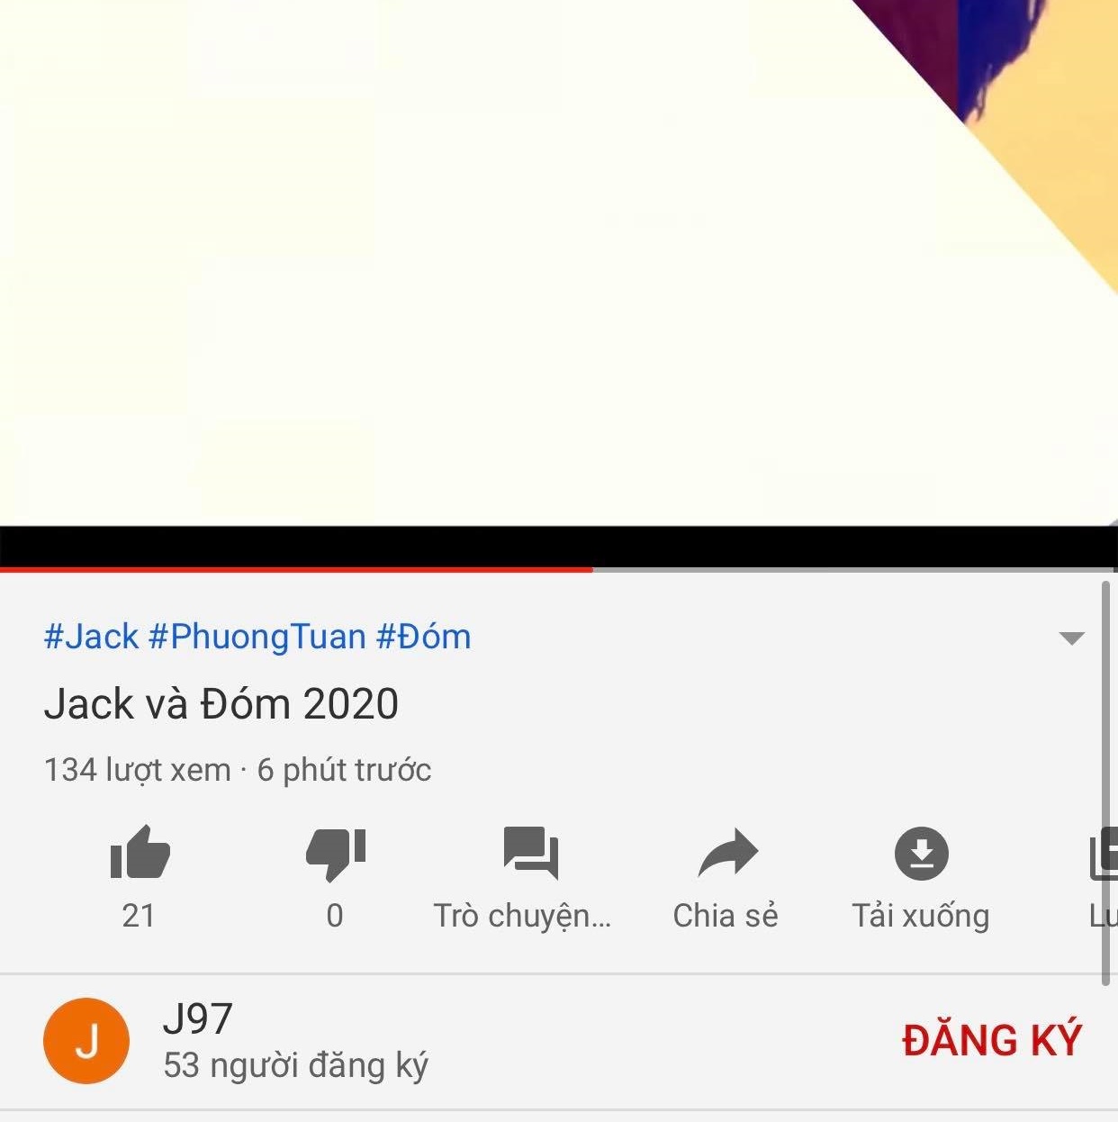Screen dimensions: 1118x1122
Task: Open live chat via Trò chuyện icon
Action: pos(530,852)
